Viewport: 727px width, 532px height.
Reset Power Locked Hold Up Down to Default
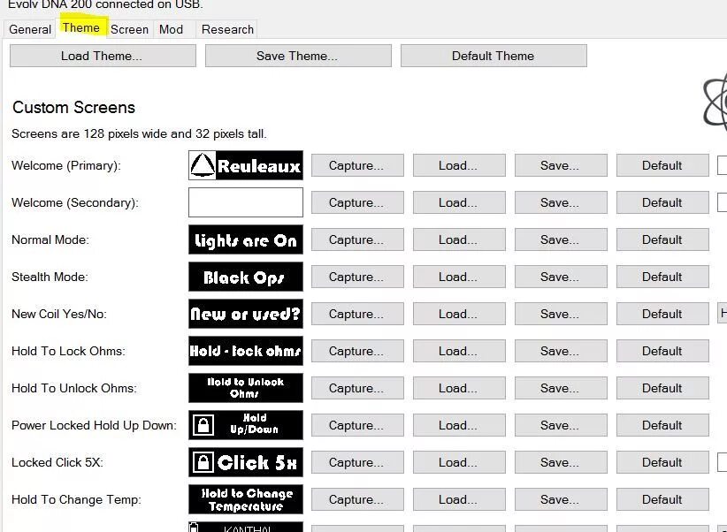(662, 425)
